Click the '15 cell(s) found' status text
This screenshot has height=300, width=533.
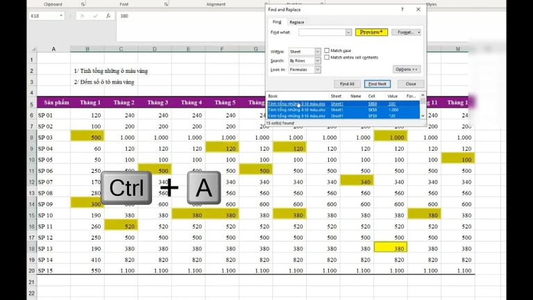click(280, 123)
